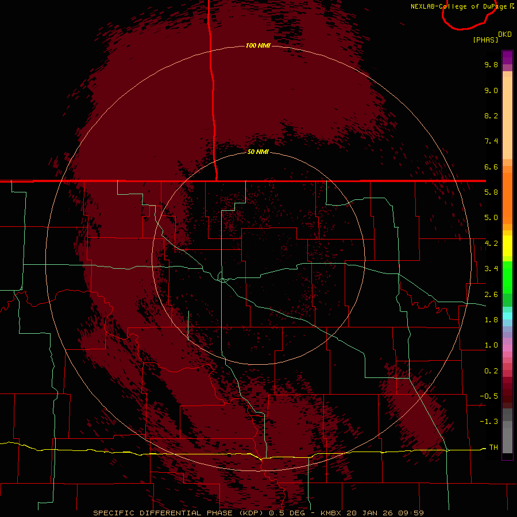Click the [PHAS] units label
This screenshot has width=517, height=517.
(485, 40)
